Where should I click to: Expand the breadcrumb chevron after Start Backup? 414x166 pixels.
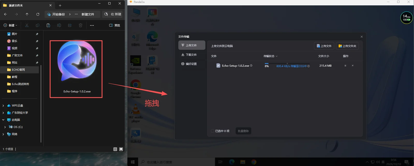[70, 14]
